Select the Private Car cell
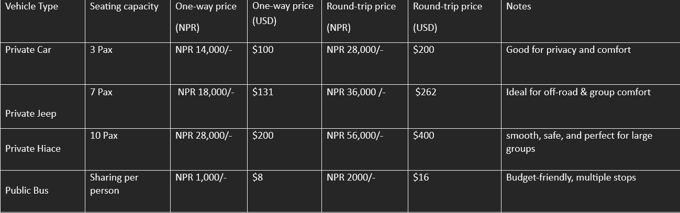680x213 pixels. coord(28,50)
